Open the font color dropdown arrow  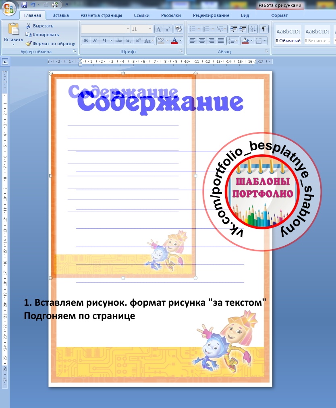(181, 41)
